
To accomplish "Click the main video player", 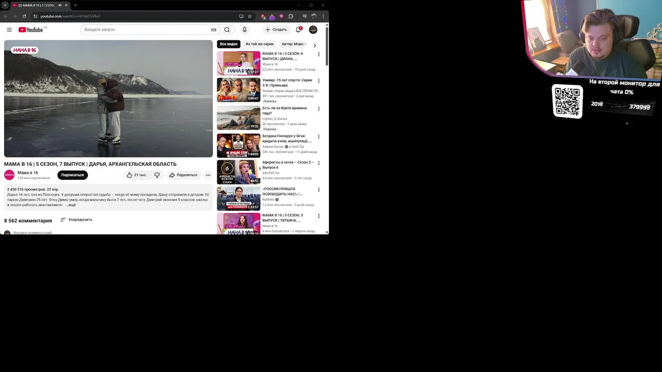I will coord(108,99).
